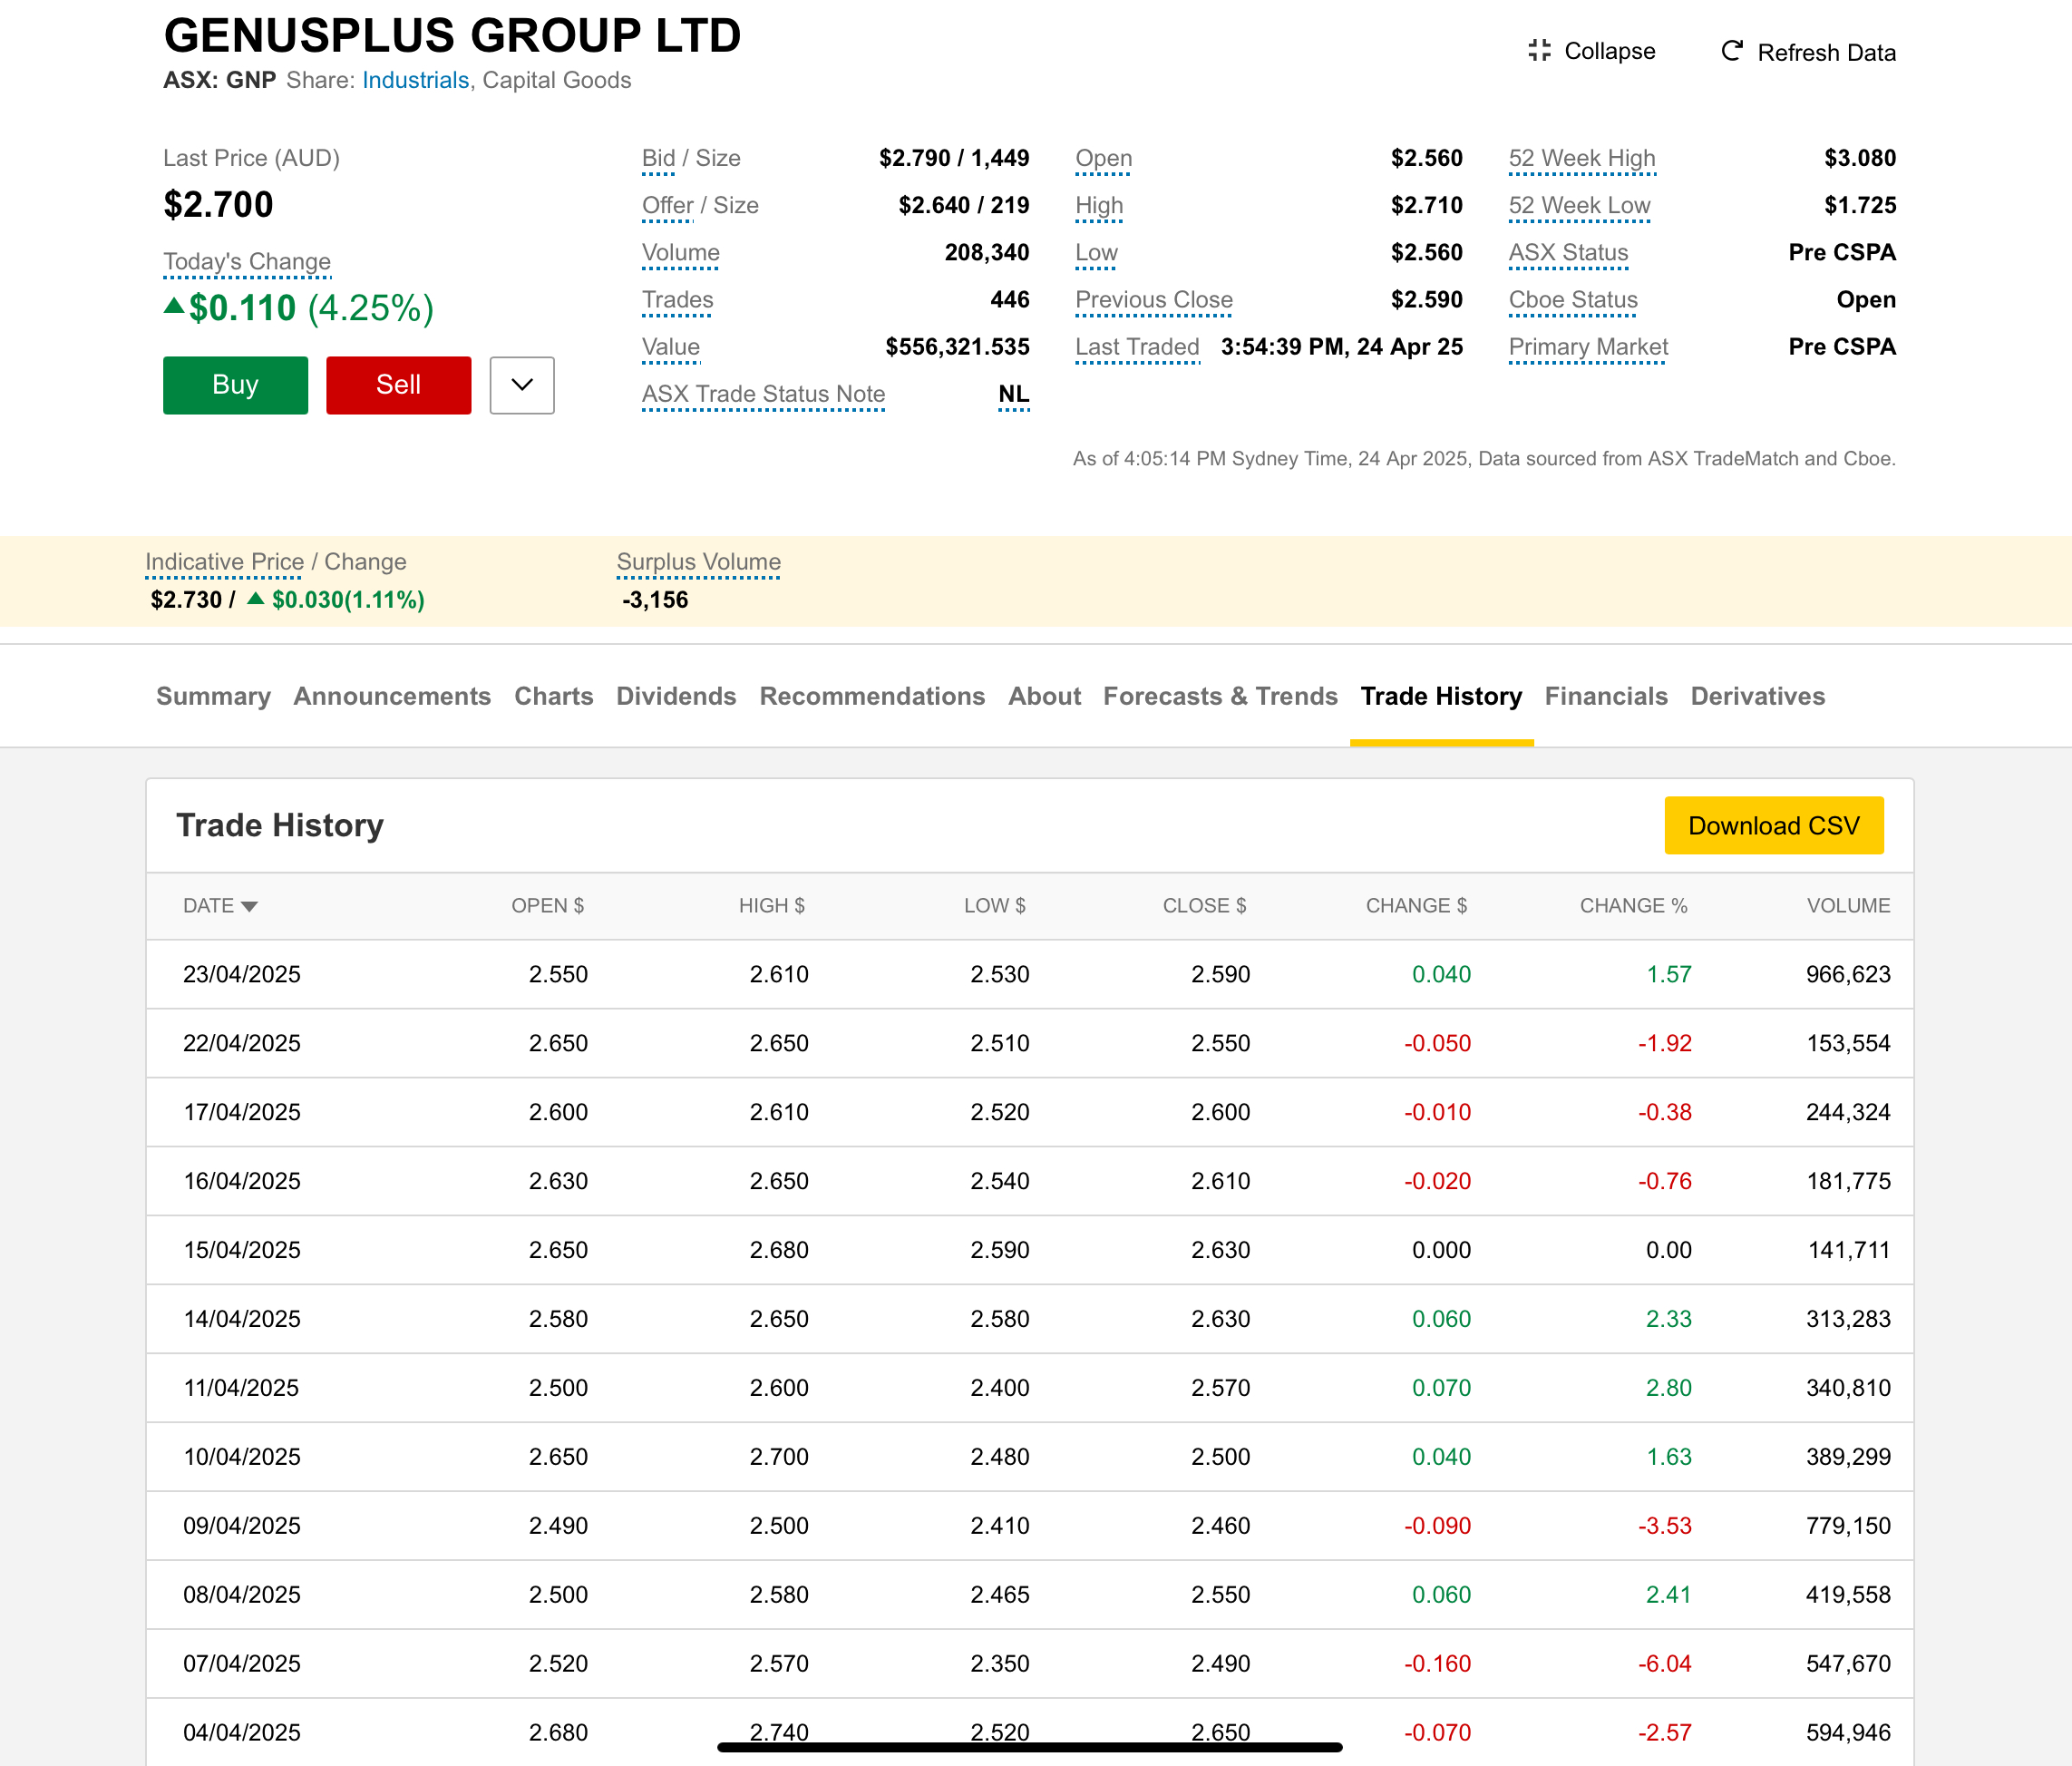The width and height of the screenshot is (2072, 1766).
Task: Click the Indicative Price label
Action: 224,562
